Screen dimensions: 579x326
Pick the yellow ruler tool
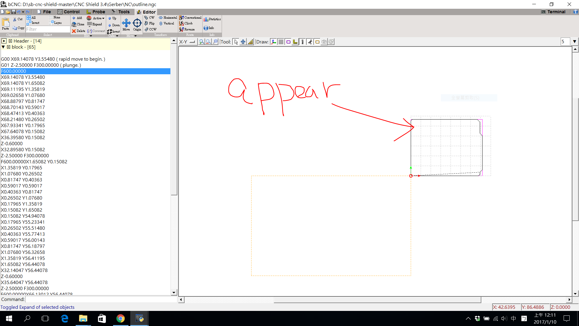pyautogui.click(x=250, y=42)
